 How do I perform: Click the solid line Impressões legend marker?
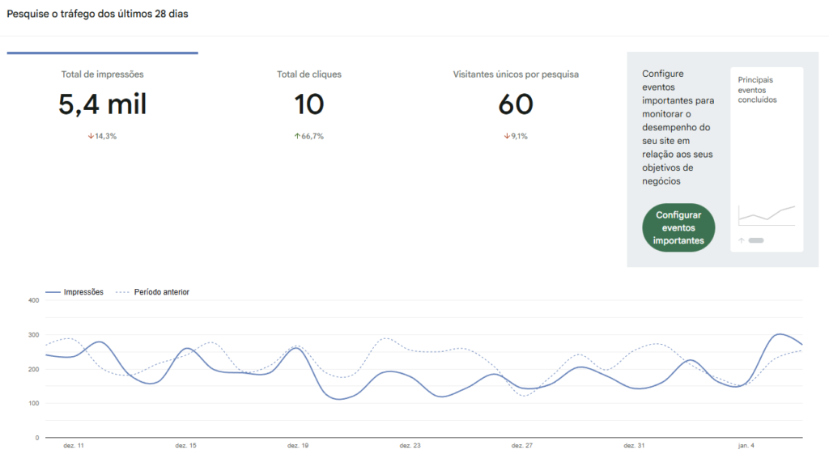click(x=53, y=292)
